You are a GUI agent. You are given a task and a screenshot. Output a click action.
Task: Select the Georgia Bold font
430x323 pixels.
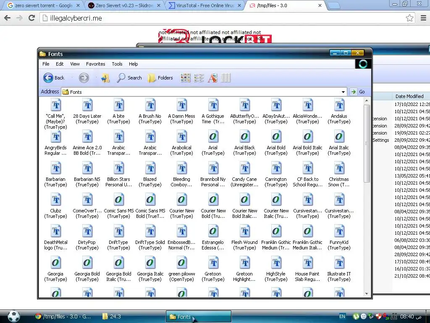pyautogui.click(x=87, y=269)
